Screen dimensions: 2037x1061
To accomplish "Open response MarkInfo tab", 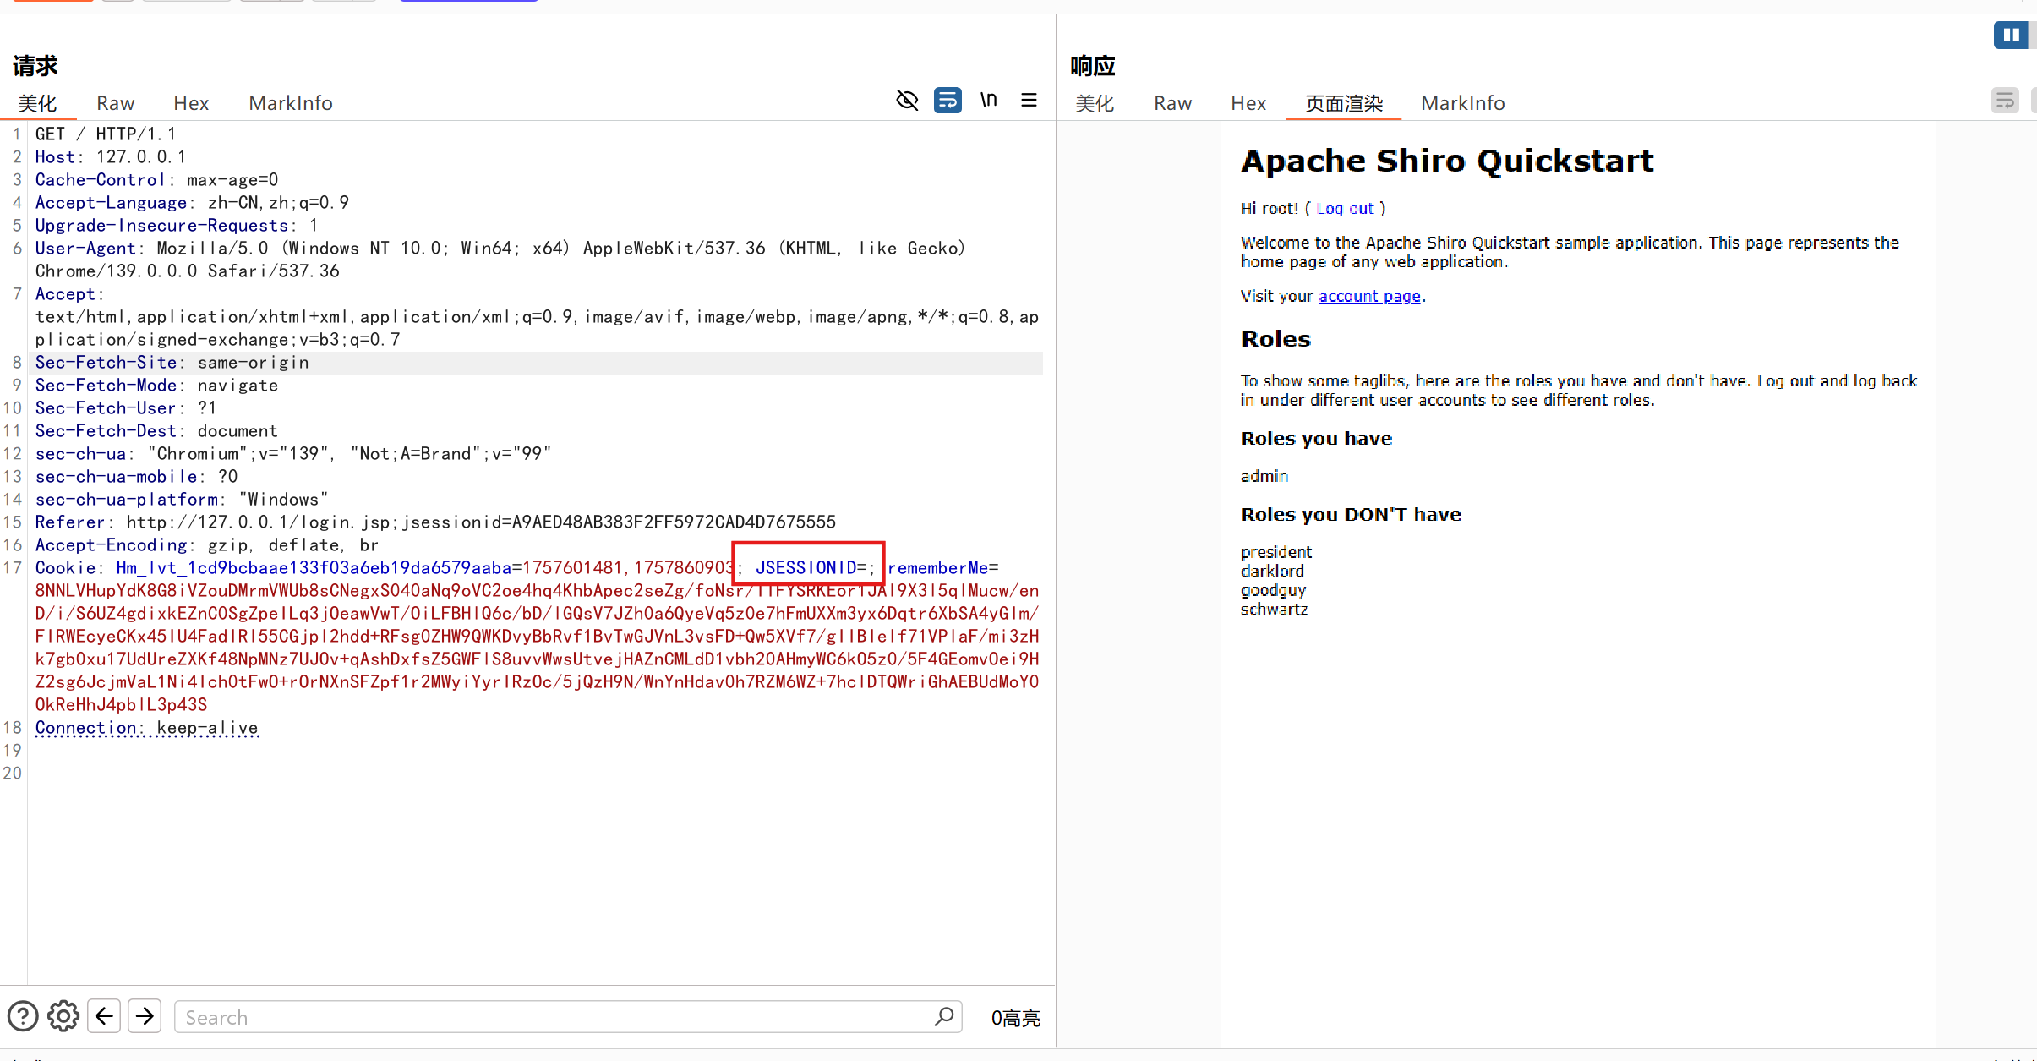I will pos(1462,103).
